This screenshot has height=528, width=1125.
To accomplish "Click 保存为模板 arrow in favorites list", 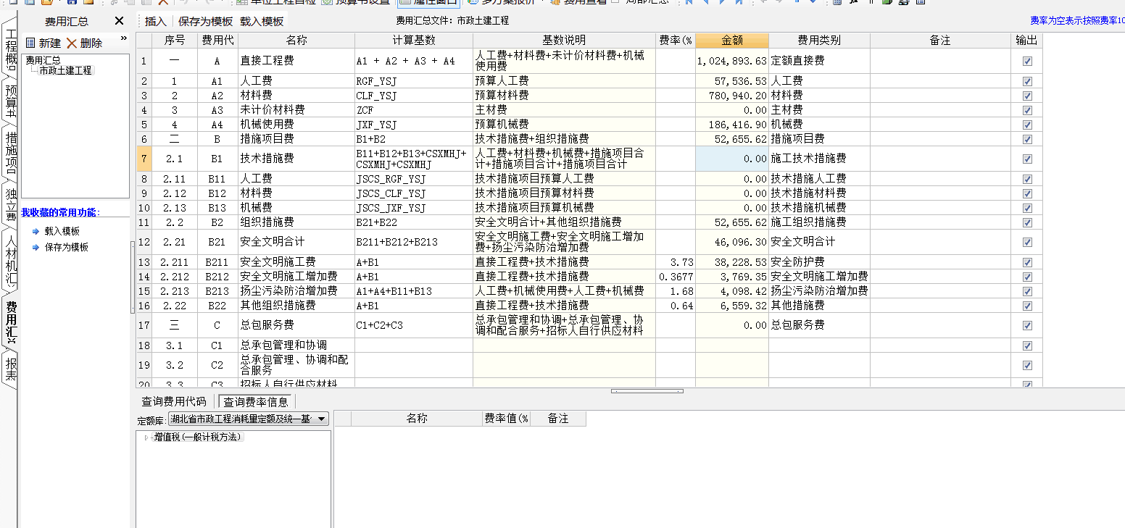I will click(36, 247).
